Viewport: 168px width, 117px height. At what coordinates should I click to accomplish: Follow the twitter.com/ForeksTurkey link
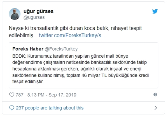pyautogui.click(x=73, y=36)
